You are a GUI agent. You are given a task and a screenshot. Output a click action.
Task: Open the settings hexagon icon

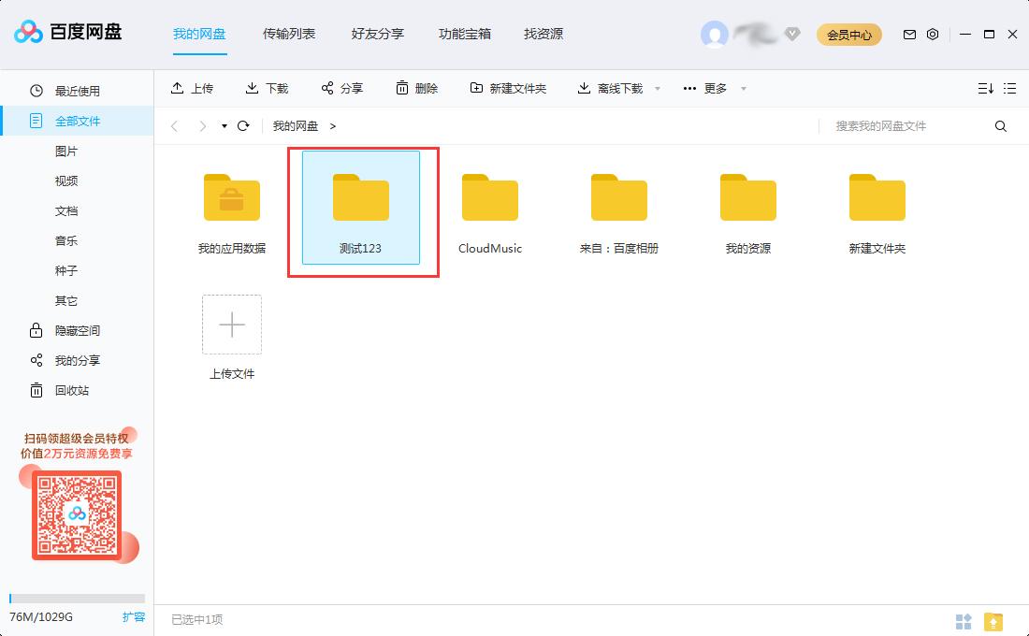point(933,34)
